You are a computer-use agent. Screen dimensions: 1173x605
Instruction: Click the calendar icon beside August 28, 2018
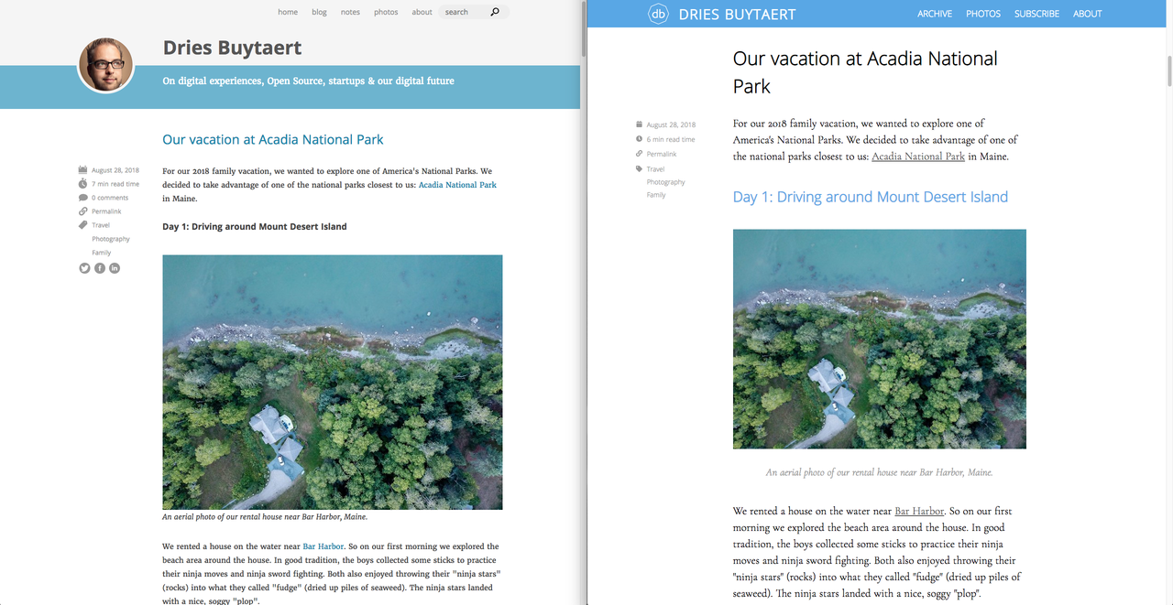point(82,168)
